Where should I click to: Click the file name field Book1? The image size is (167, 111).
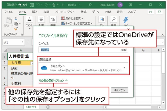tap(83, 50)
